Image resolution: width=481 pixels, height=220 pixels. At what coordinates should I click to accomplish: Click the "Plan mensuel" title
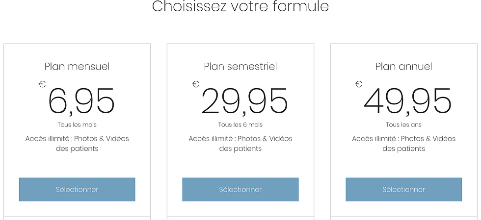(77, 67)
